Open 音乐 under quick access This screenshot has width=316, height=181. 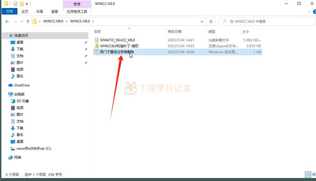[x=20, y=76]
